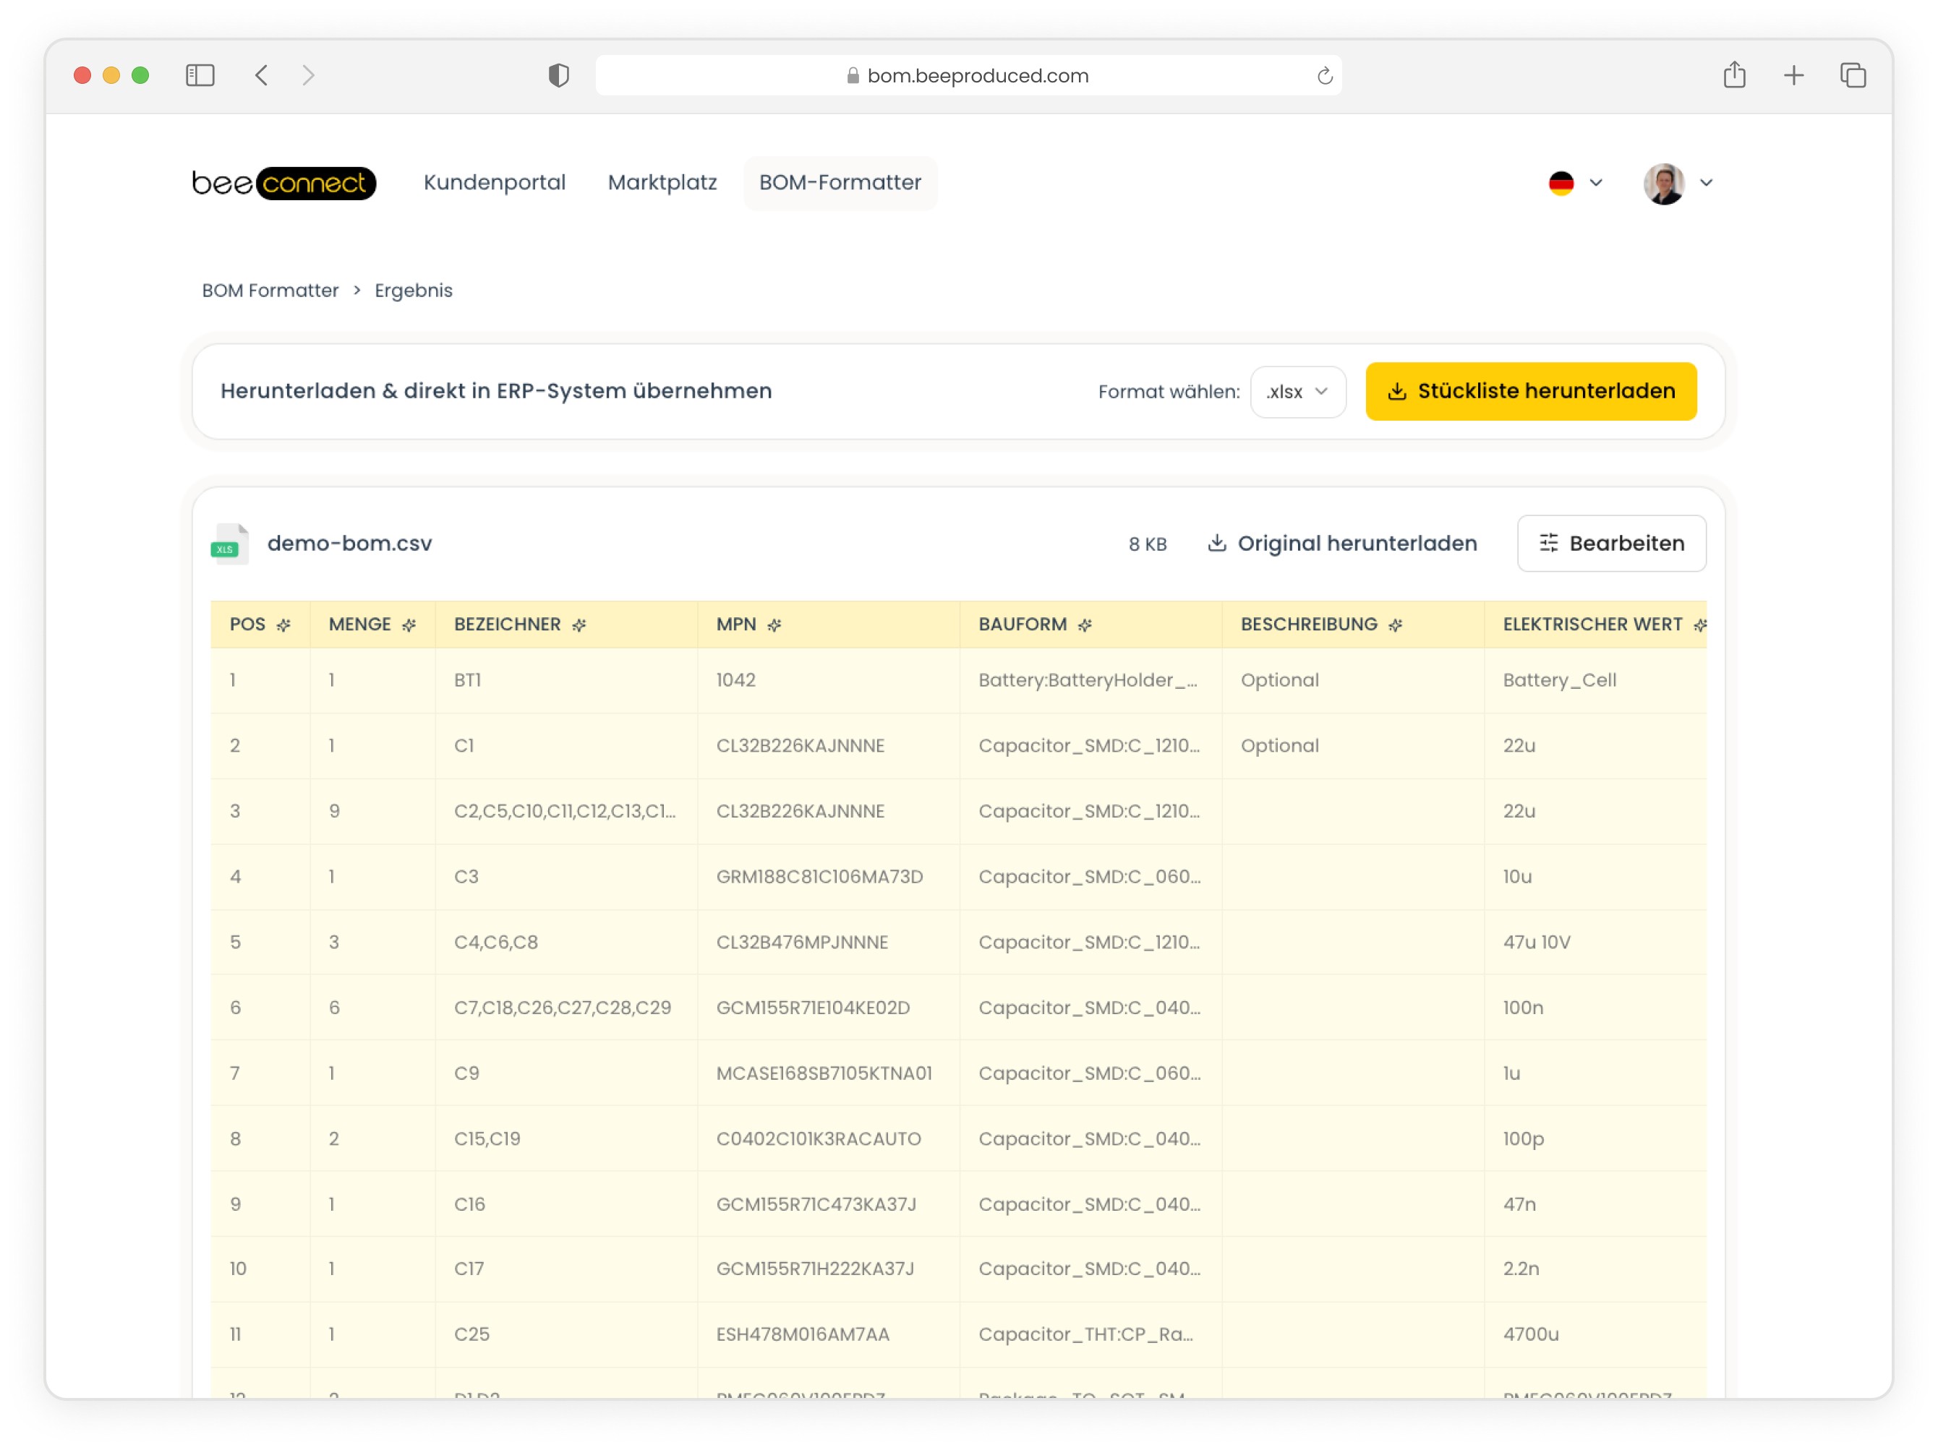Select designator cell C4,C6,C8
The height and width of the screenshot is (1450, 1938).
click(x=566, y=942)
